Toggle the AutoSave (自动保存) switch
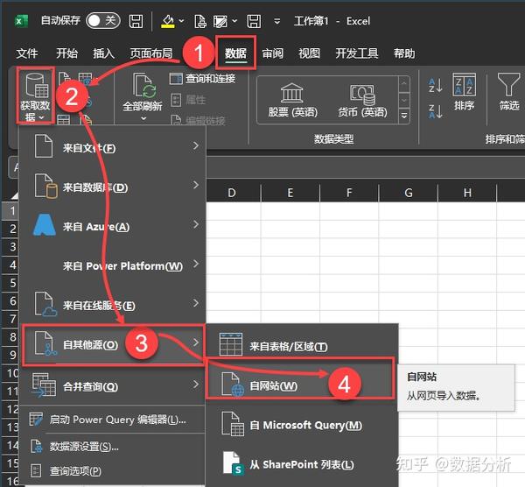 [x=102, y=21]
